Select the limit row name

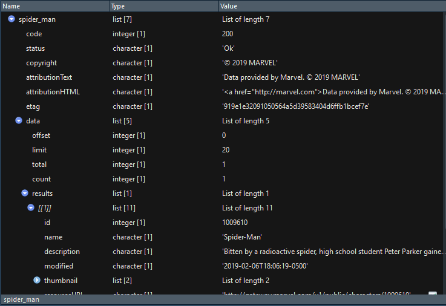[39, 150]
